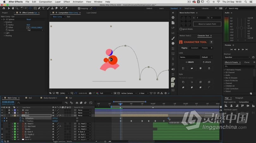Select the Selection arrow tool

pyautogui.click(x=9, y=8)
